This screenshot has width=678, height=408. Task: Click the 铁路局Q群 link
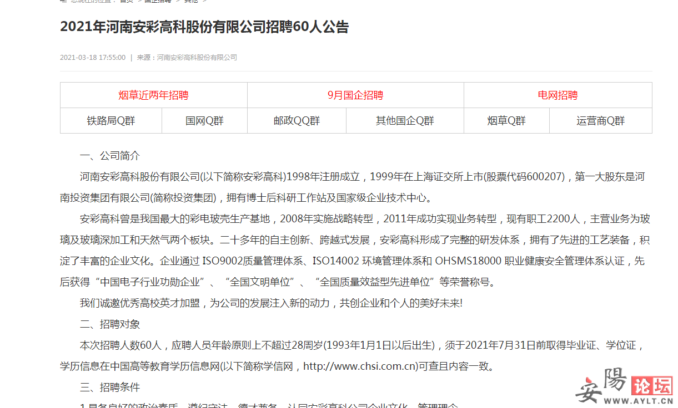click(x=111, y=121)
